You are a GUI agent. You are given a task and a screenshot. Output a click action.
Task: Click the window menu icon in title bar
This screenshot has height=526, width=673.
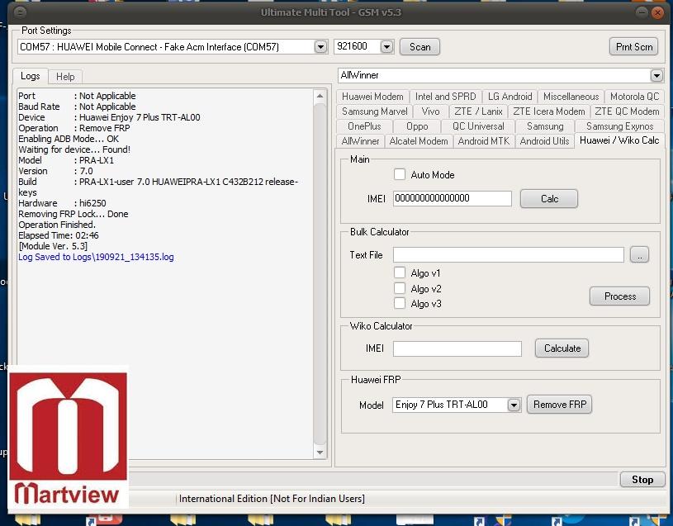tap(20, 12)
